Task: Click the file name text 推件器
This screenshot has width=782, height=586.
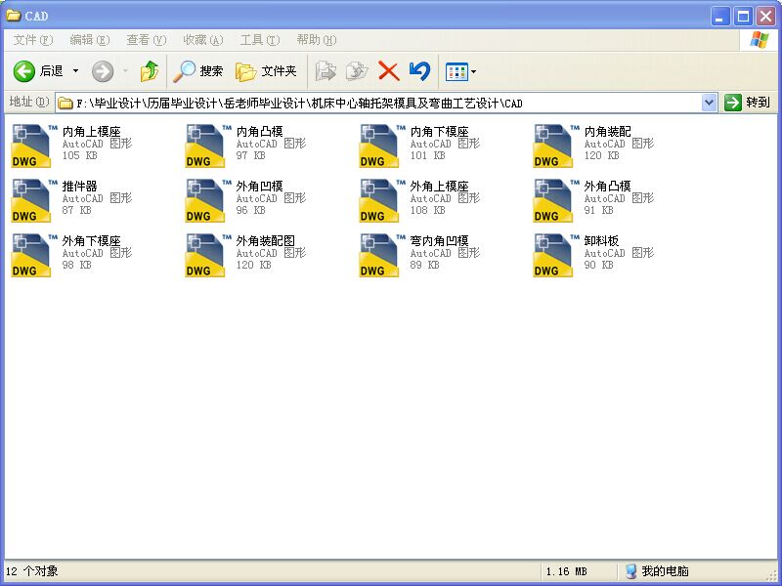Action: click(x=80, y=187)
